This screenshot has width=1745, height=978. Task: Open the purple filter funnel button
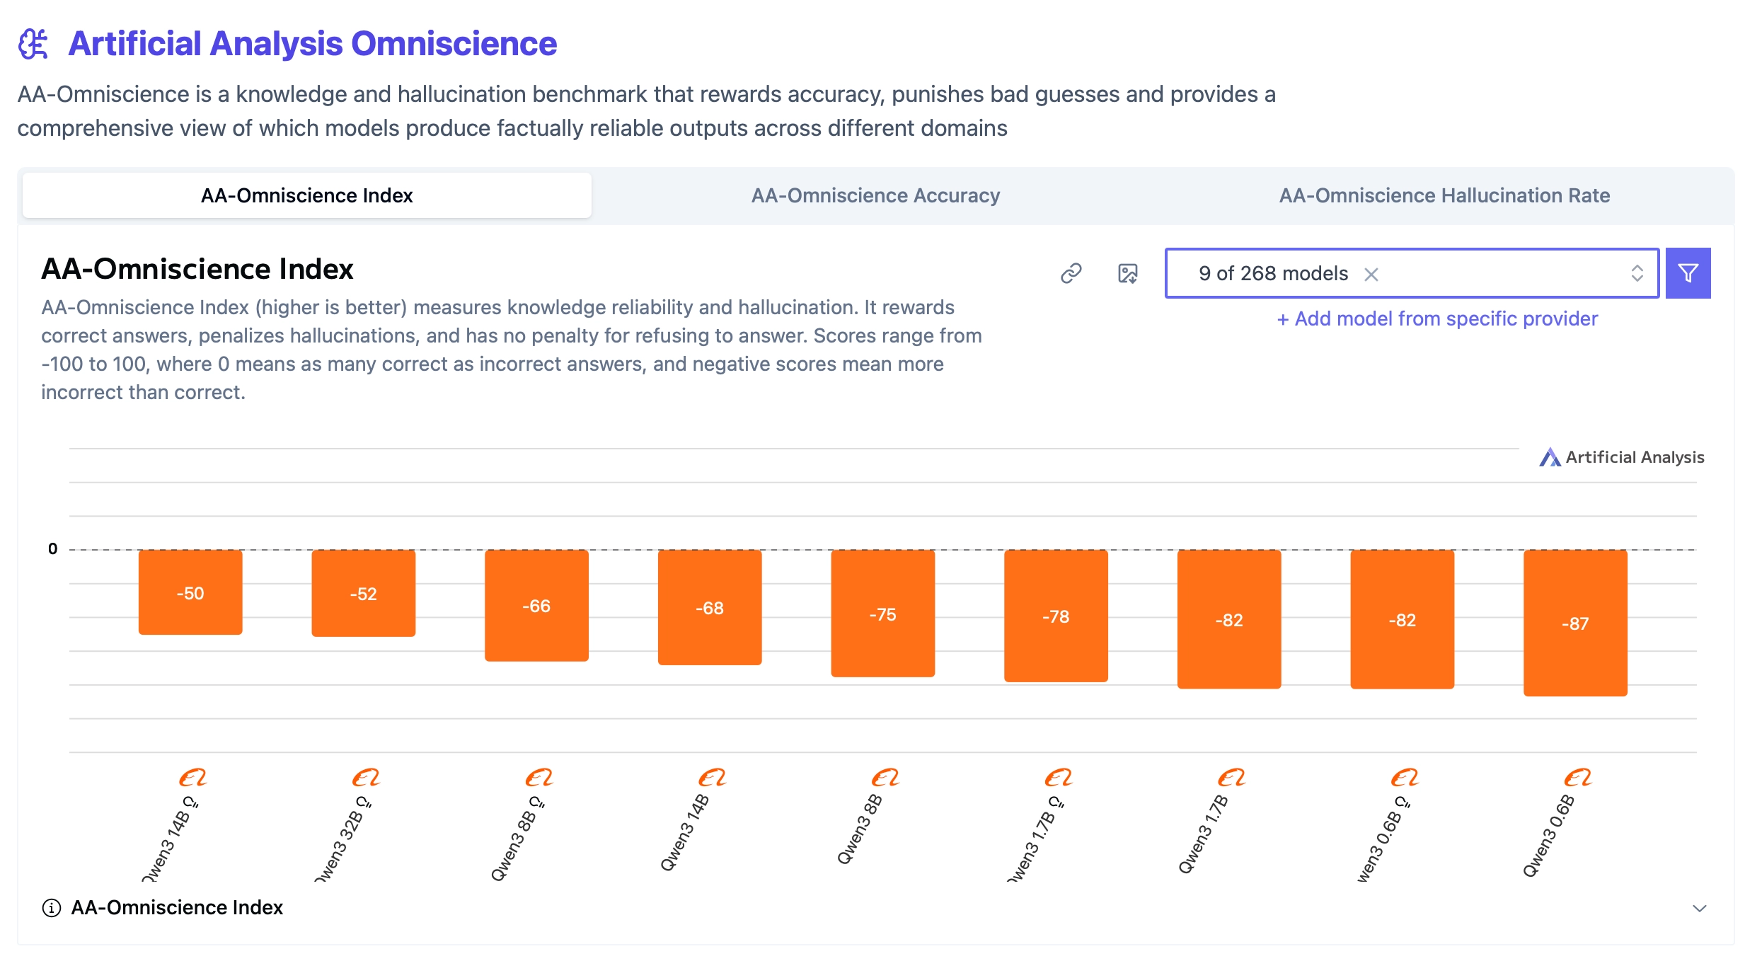1688,273
